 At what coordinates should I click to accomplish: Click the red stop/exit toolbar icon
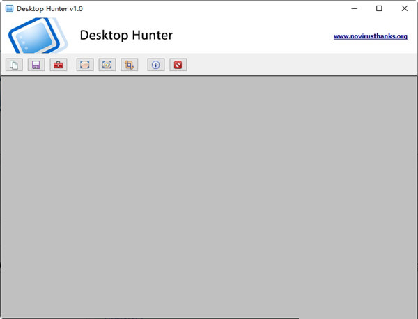(x=178, y=65)
